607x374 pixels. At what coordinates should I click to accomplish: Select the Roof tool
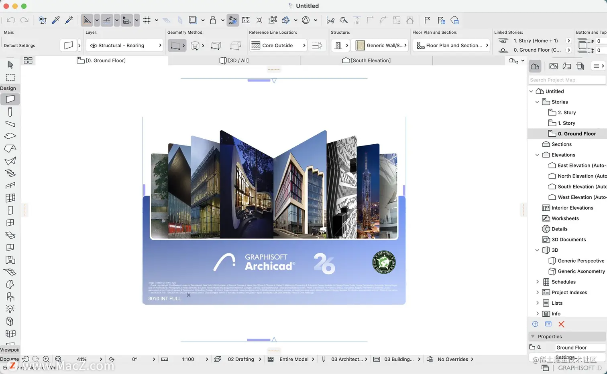point(10,148)
